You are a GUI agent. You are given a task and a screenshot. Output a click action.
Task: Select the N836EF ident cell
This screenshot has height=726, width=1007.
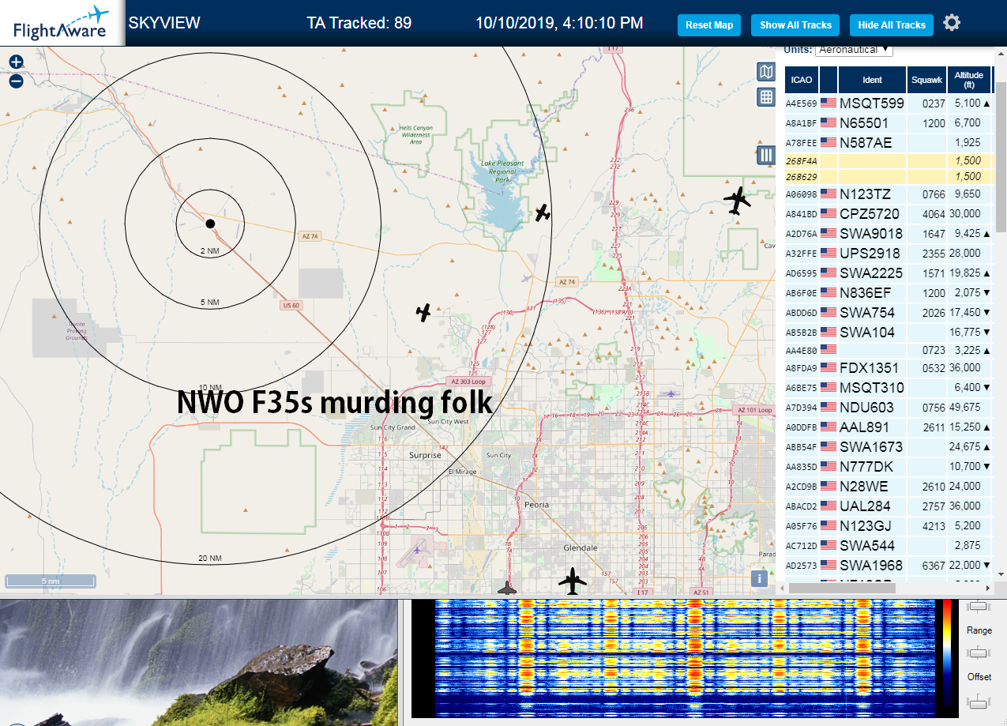coord(872,292)
